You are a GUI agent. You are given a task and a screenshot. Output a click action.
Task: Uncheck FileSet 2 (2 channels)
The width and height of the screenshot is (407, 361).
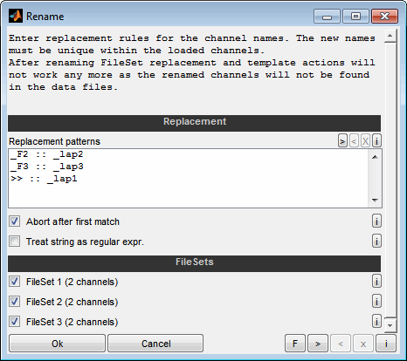[14, 302]
